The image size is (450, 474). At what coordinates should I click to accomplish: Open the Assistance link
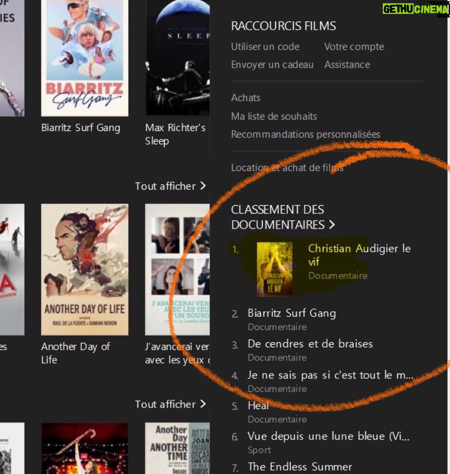click(x=347, y=65)
